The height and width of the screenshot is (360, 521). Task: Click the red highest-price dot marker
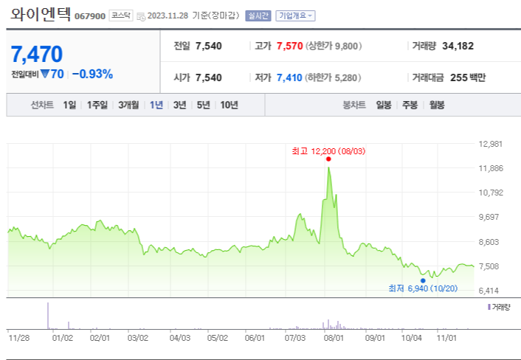point(328,159)
